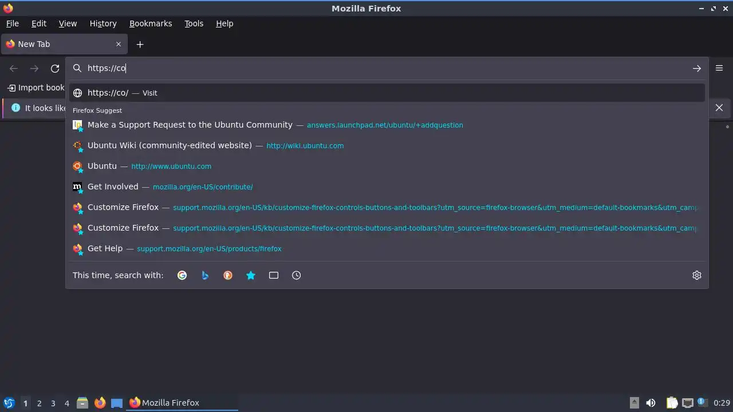The width and height of the screenshot is (733, 412).
Task: Click the clock showing 0:29
Action: [722, 403]
